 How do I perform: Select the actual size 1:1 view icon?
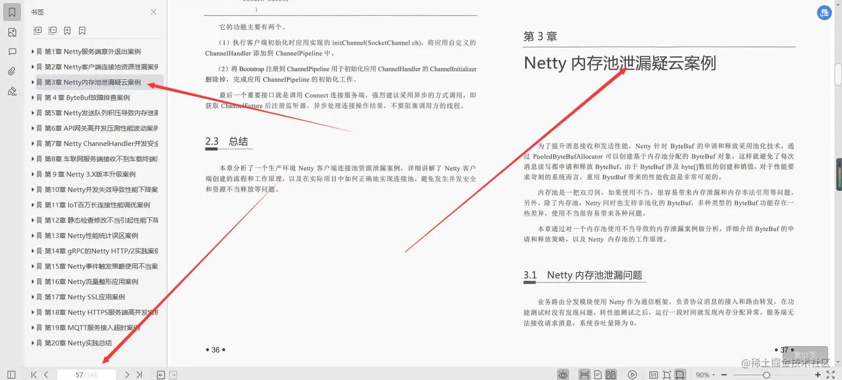(654, 374)
